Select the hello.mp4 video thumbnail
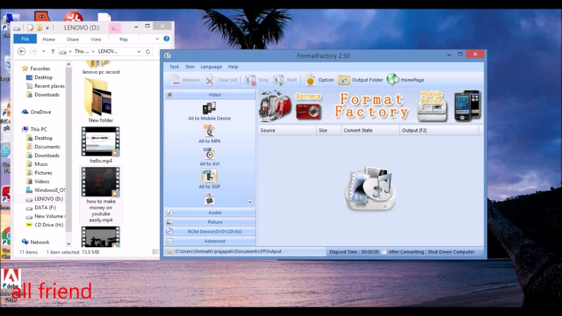 pos(101,142)
